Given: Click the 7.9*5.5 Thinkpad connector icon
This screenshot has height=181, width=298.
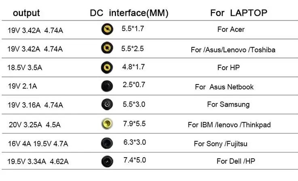Looking at the screenshot, I should (x=107, y=124).
